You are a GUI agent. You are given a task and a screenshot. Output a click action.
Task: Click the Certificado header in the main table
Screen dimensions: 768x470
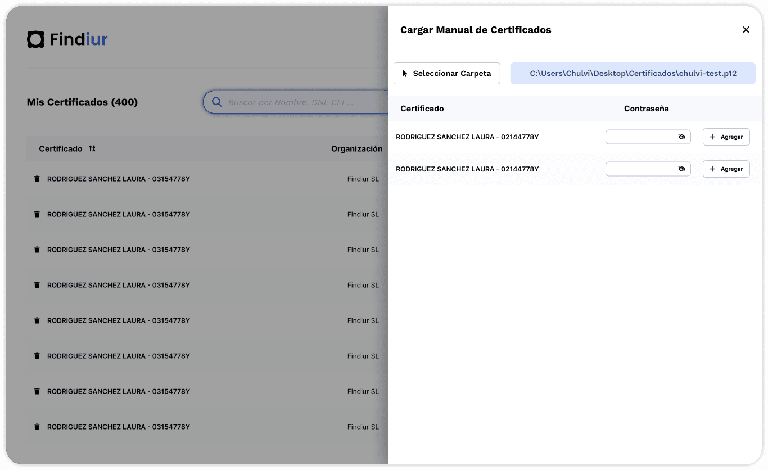[61, 148]
